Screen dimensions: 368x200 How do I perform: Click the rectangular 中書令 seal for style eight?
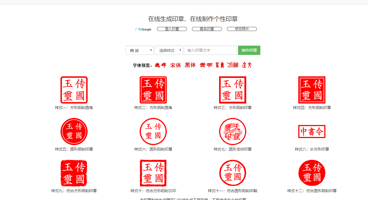pyautogui.click(x=312, y=132)
